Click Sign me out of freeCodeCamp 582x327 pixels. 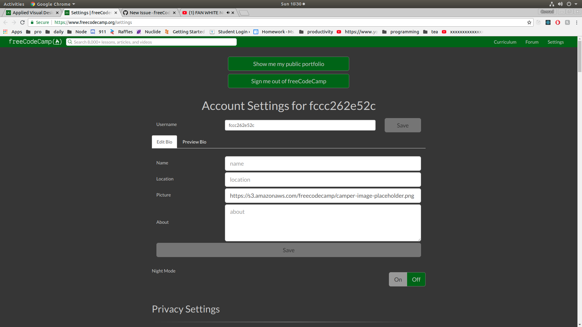click(x=288, y=81)
